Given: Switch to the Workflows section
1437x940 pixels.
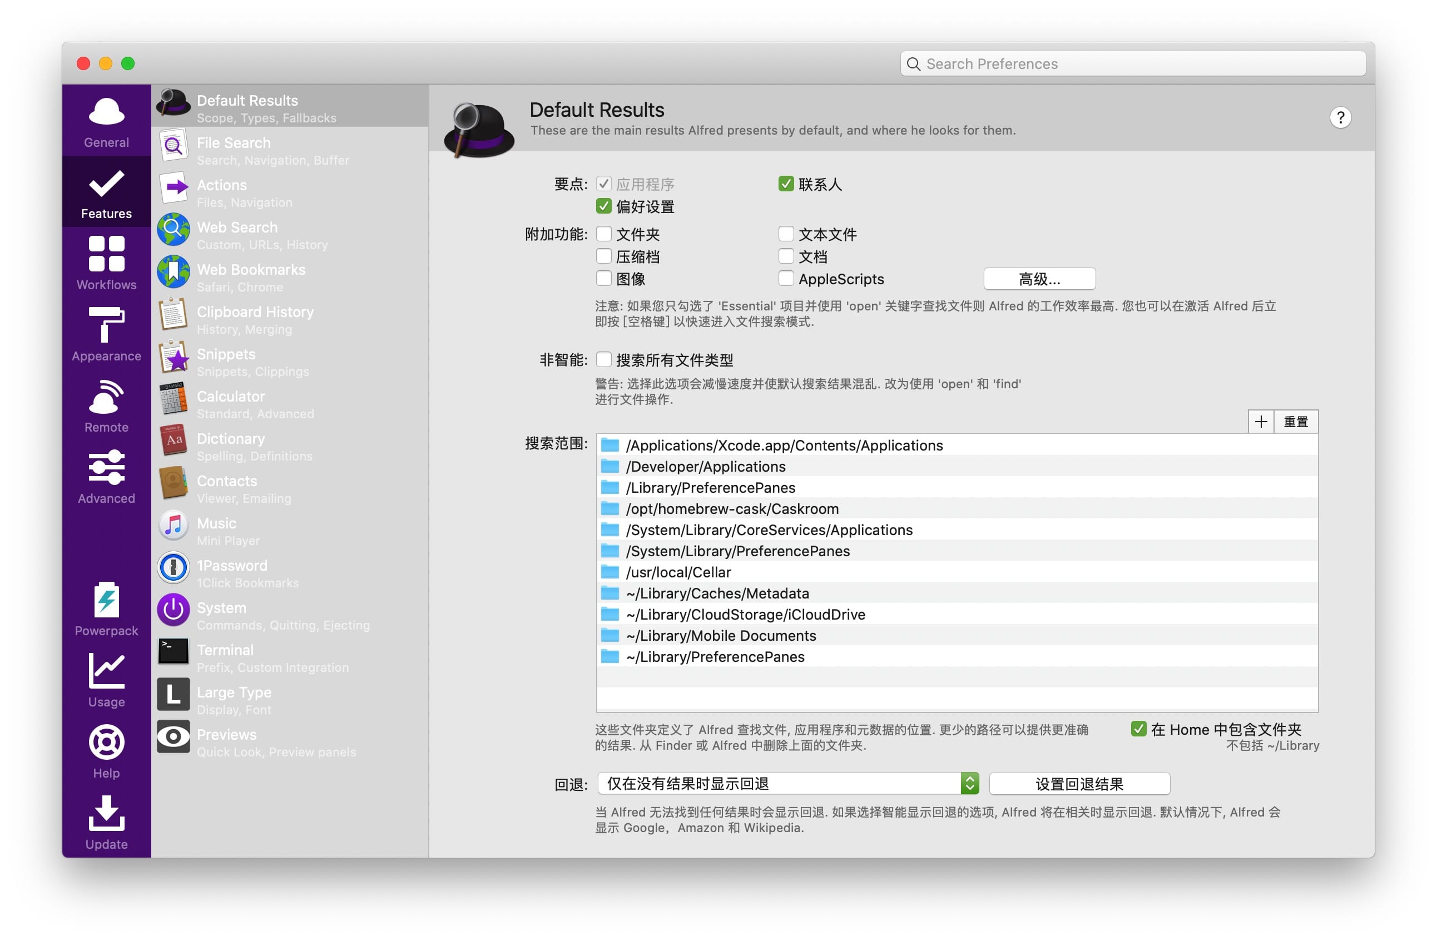Looking at the screenshot, I should click(x=106, y=263).
